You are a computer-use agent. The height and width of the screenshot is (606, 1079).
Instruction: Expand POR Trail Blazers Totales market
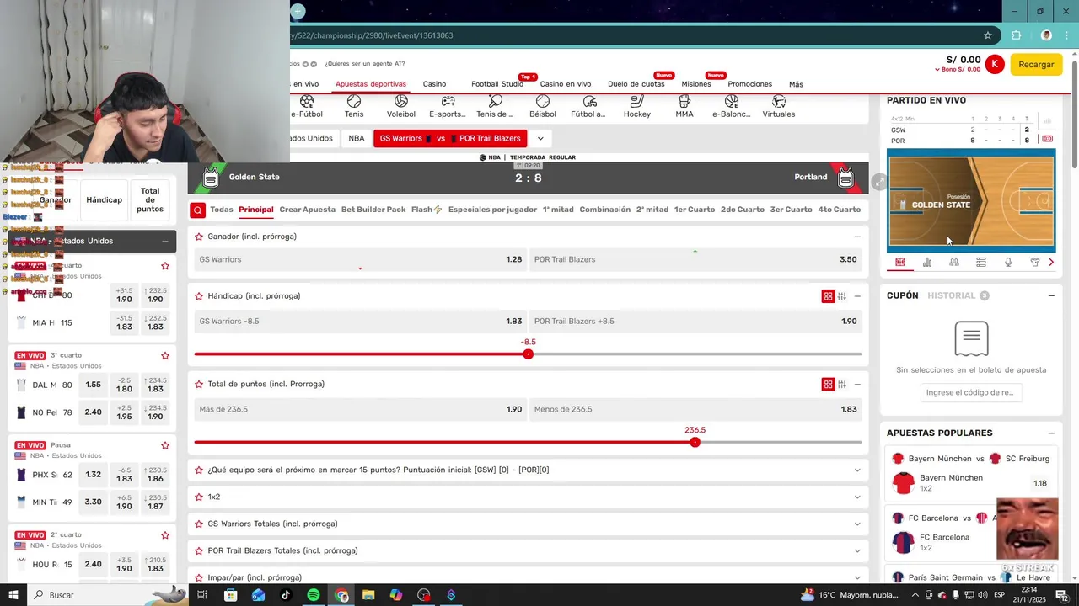[857, 550]
